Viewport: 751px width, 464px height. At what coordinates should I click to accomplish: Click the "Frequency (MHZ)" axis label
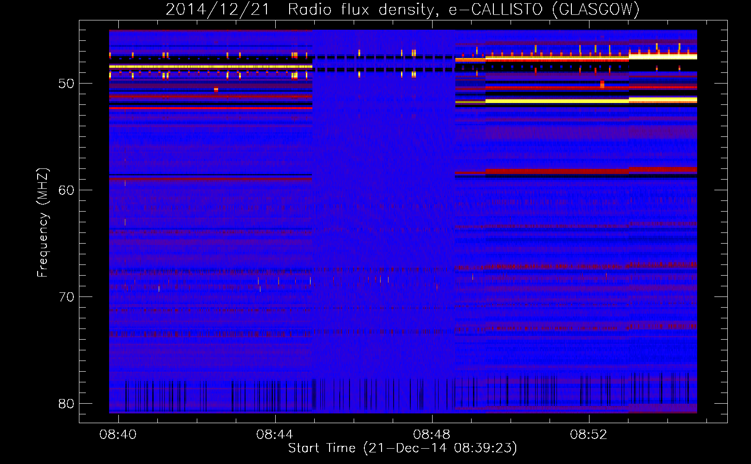(x=43, y=223)
